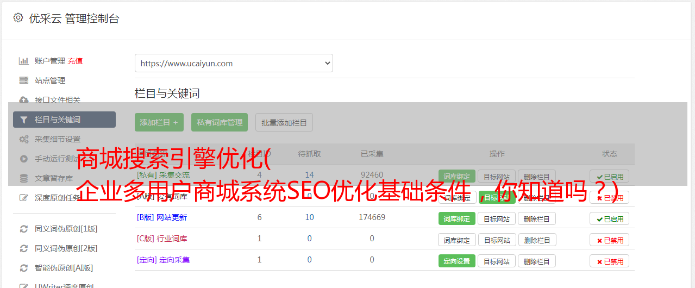Click 目标网站 for [私有] 采集交流 row
Viewport: 695px width, 288px height.
pos(497,176)
